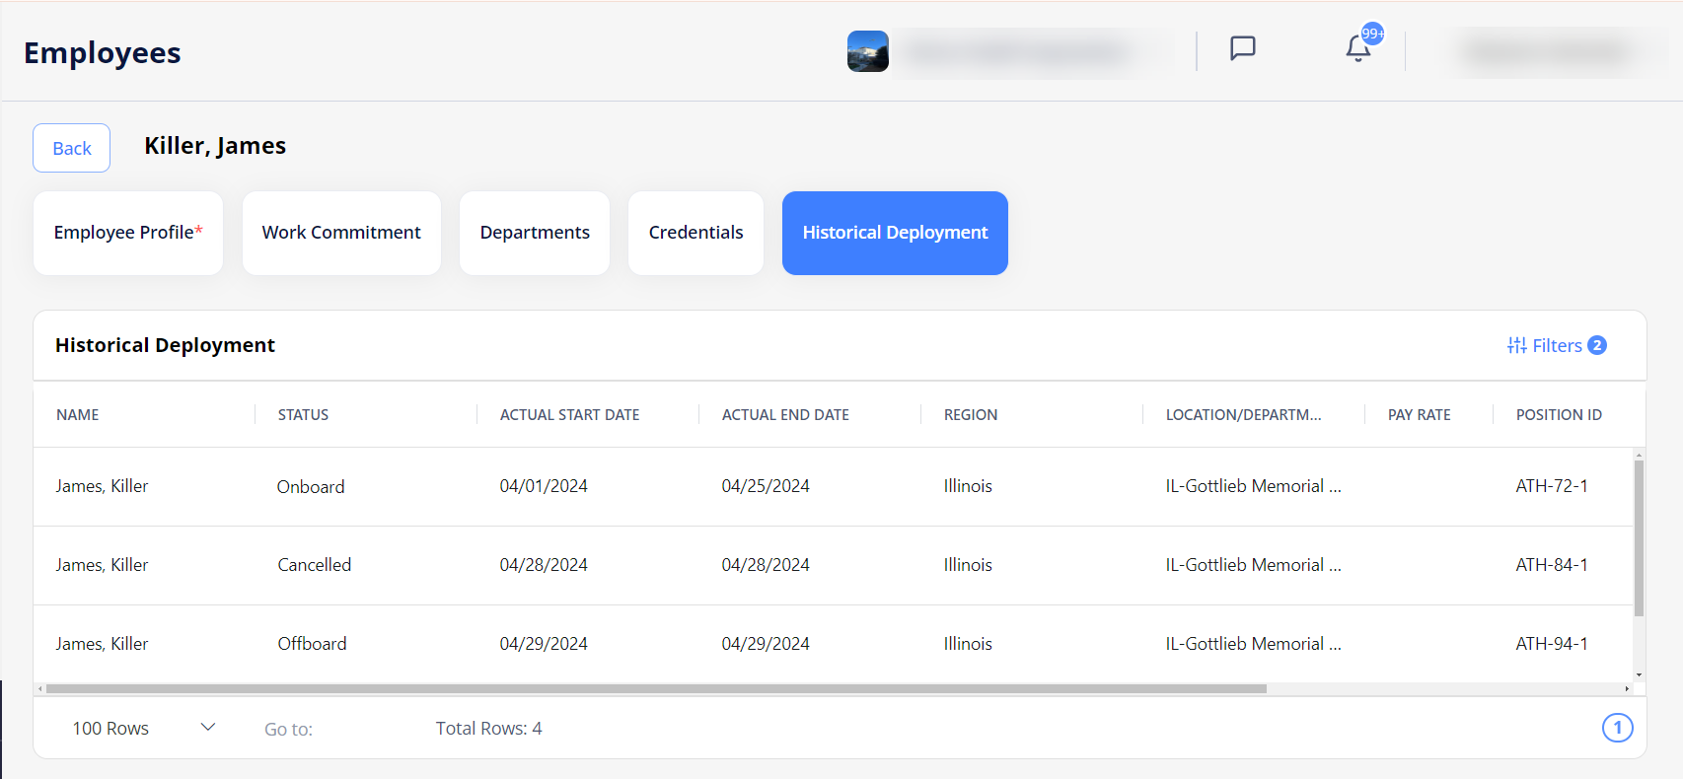Select the Cancelled status cell
The width and height of the screenshot is (1683, 779).
coord(314,565)
